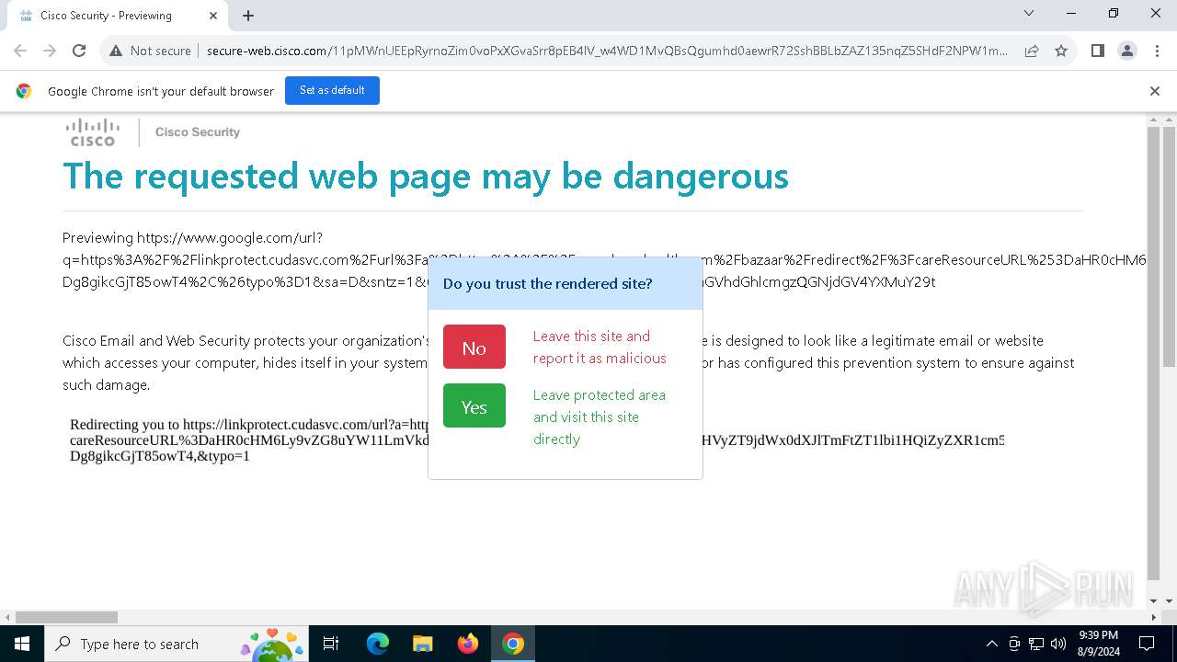
Task: Click the Chrome icon on taskbar
Action: click(x=513, y=644)
